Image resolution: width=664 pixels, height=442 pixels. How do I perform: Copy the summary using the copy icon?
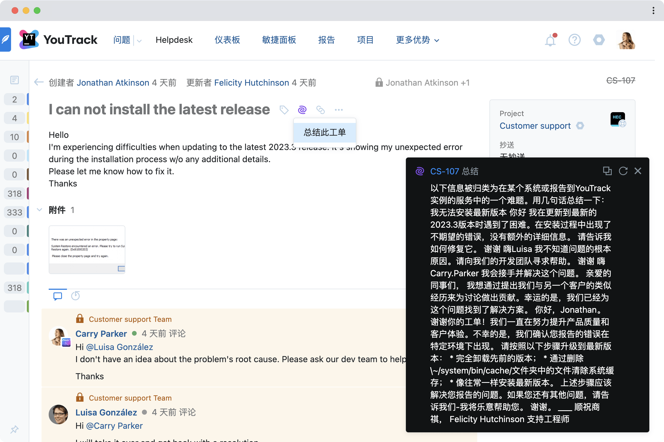coord(607,171)
